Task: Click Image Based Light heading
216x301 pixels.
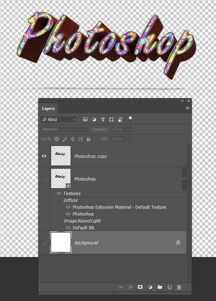Action: [82, 221]
